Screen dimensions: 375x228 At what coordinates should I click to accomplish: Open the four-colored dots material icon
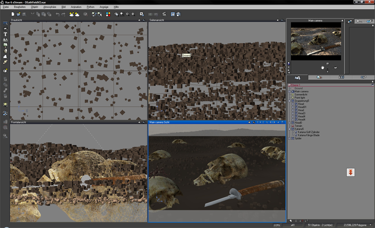click(108, 14)
